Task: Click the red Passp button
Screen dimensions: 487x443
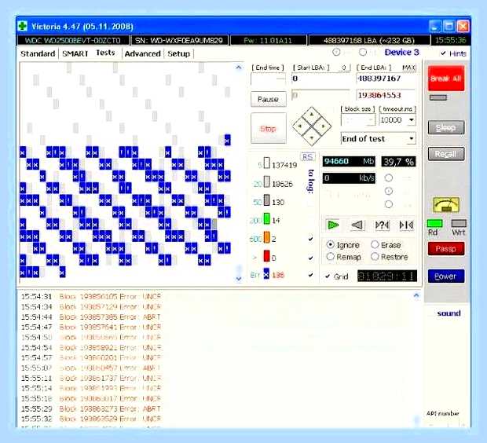Action: pyautogui.click(x=446, y=248)
